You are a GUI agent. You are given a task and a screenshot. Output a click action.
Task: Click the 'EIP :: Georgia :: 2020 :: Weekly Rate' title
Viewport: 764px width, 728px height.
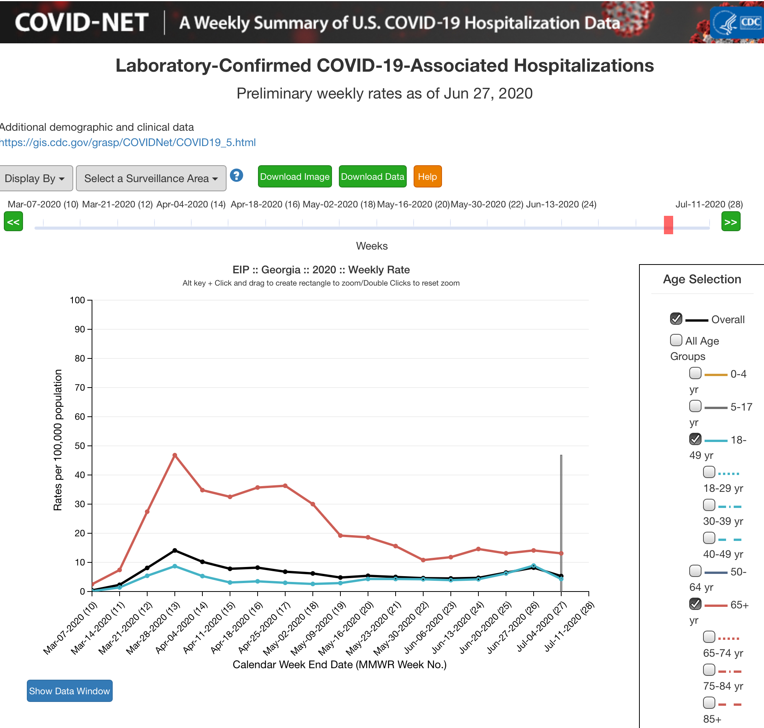(321, 270)
